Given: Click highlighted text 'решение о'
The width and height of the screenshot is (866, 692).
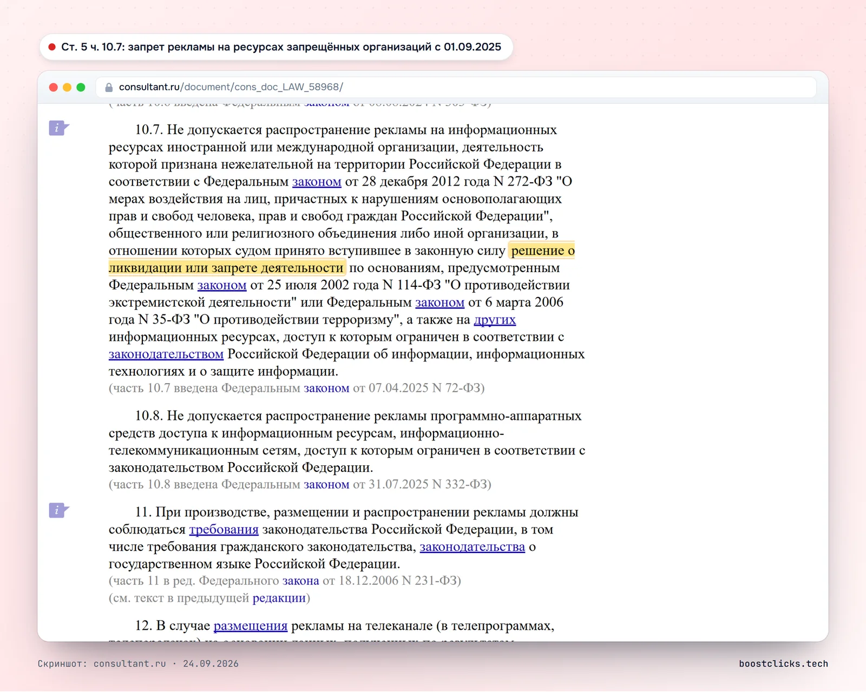Looking at the screenshot, I should click(x=542, y=251).
